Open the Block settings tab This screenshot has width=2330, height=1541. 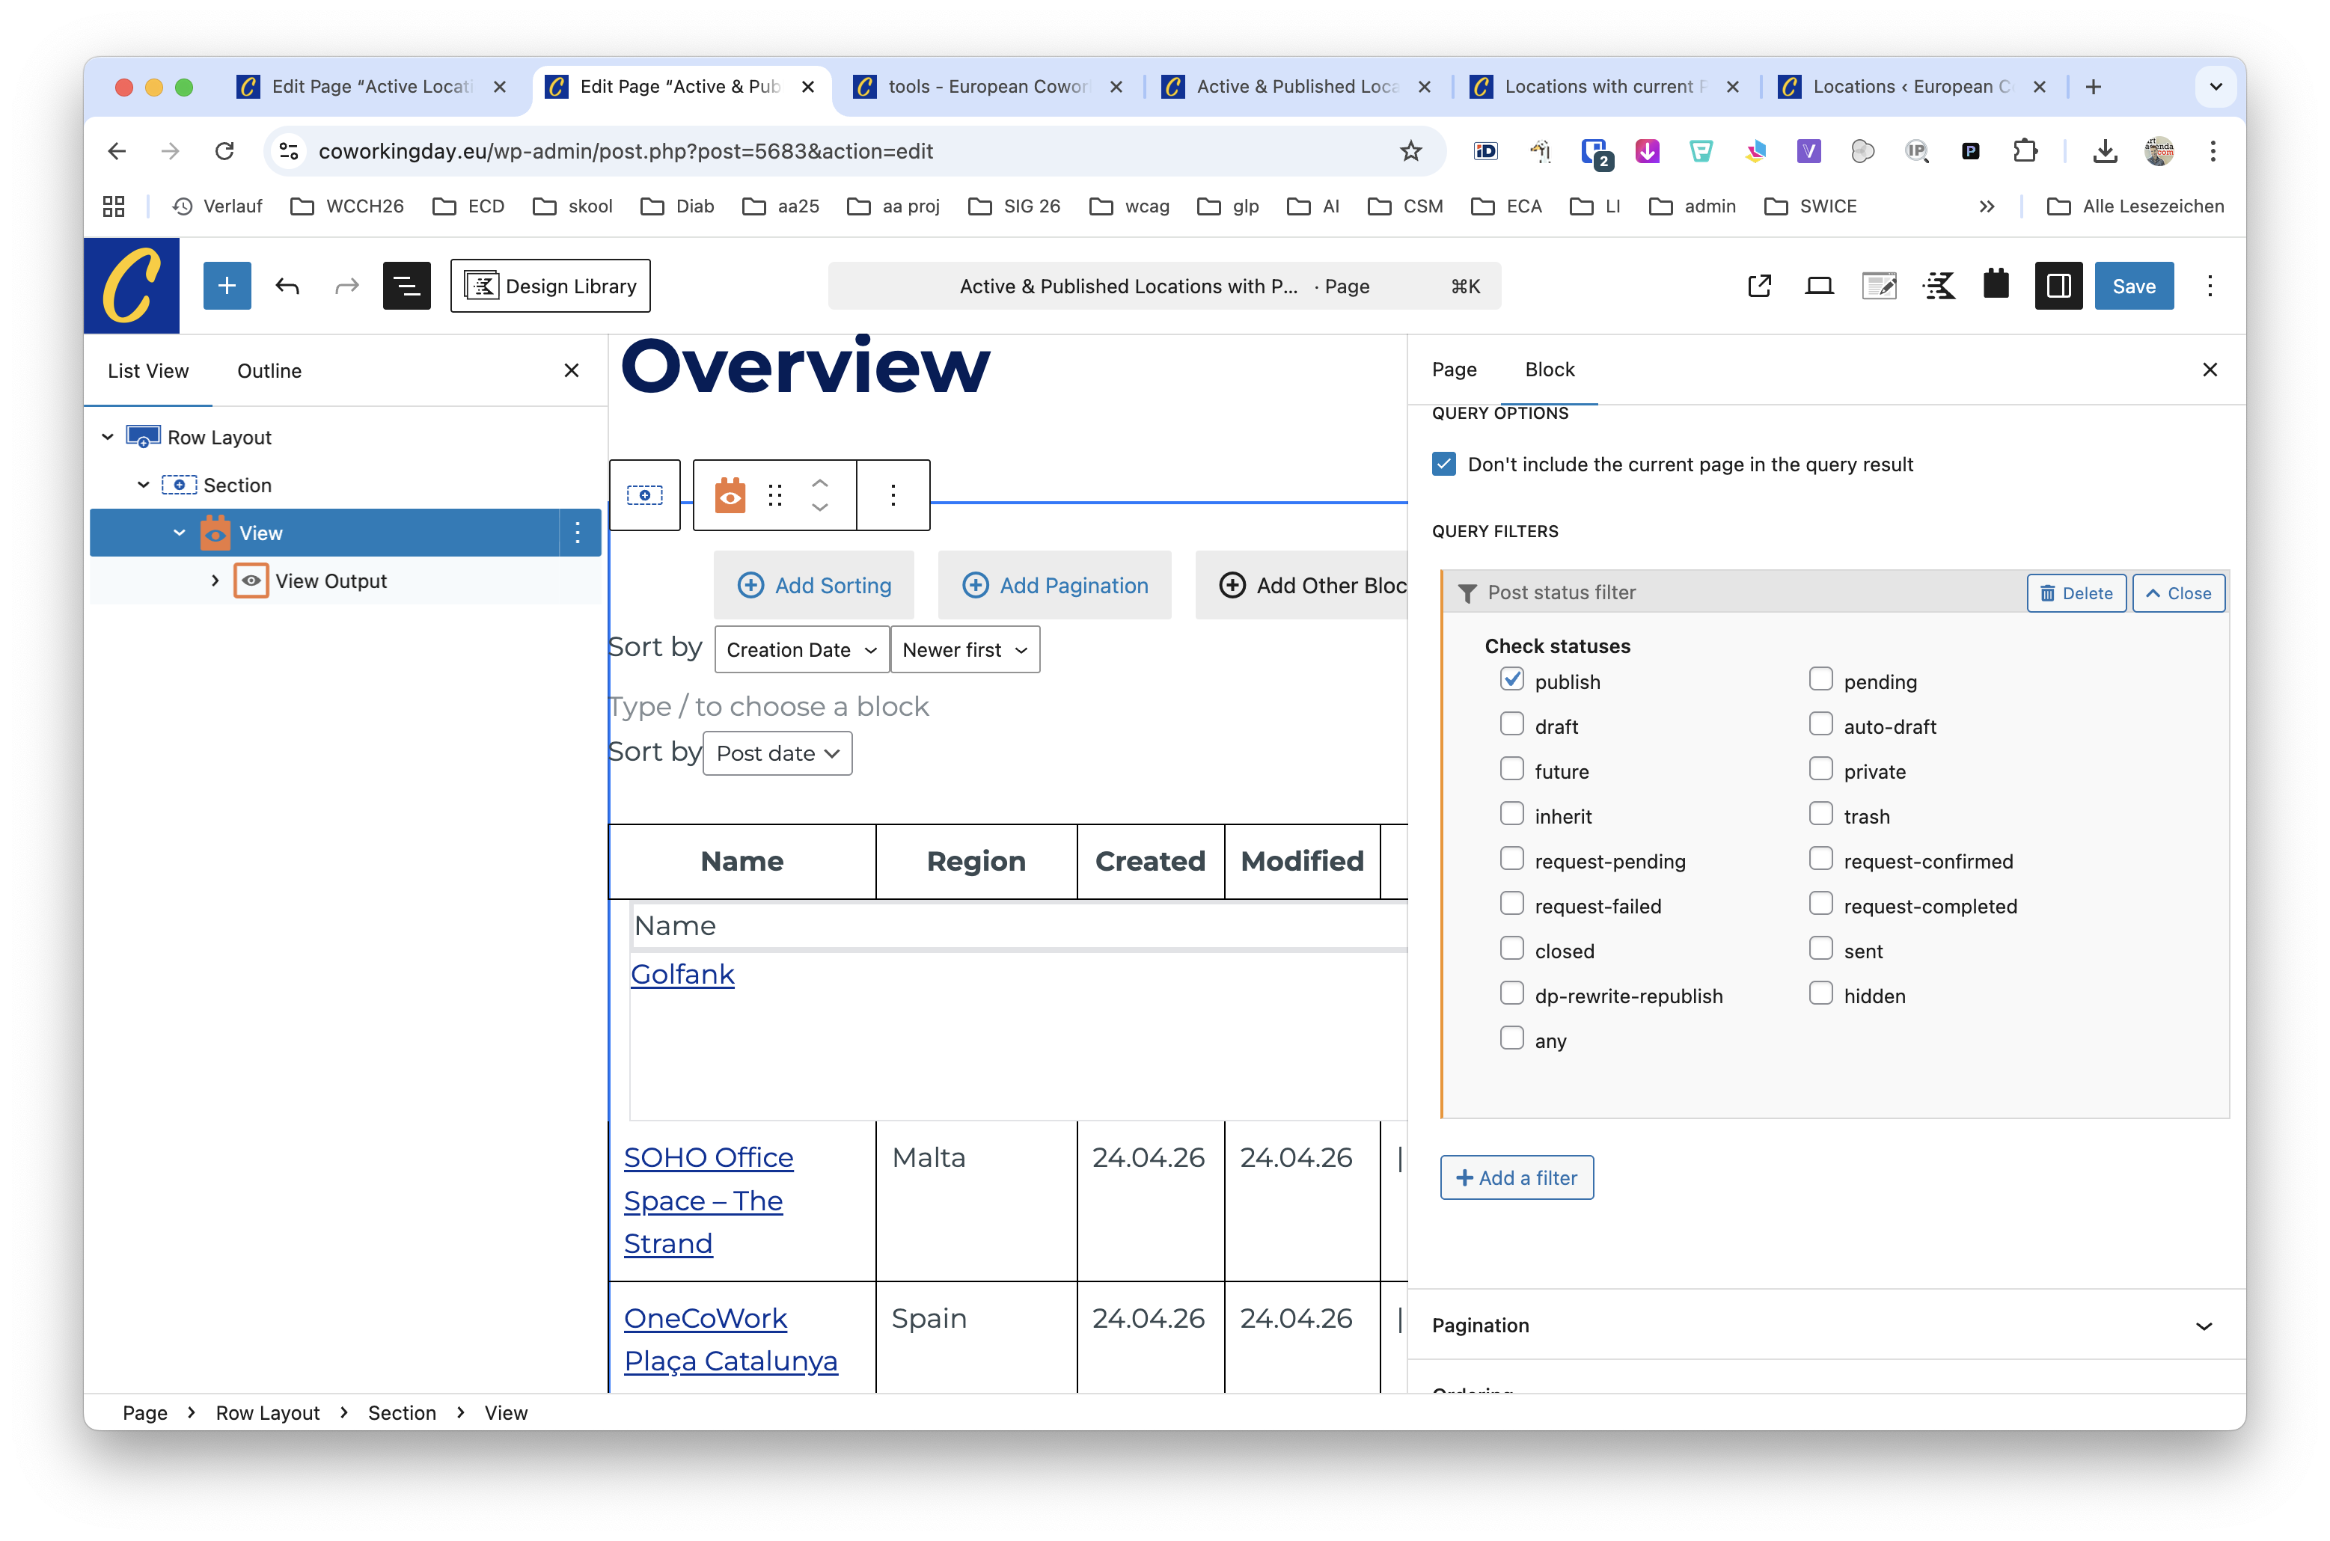click(1550, 370)
